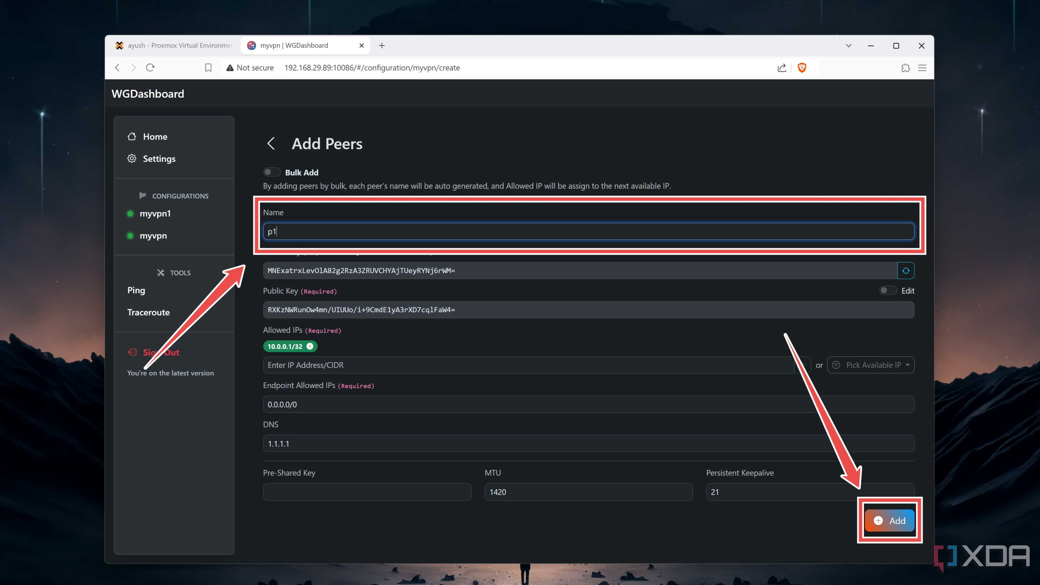The width and height of the screenshot is (1040, 585).
Task: Click the DNS field showing 1.1.1.1
Action: point(588,443)
